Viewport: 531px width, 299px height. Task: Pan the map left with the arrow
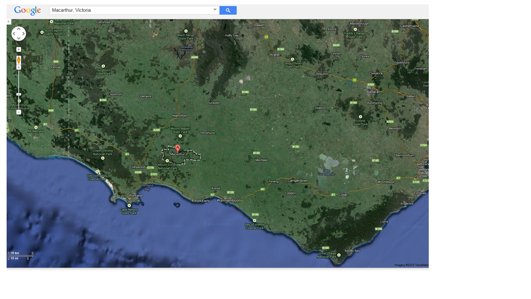click(14, 34)
